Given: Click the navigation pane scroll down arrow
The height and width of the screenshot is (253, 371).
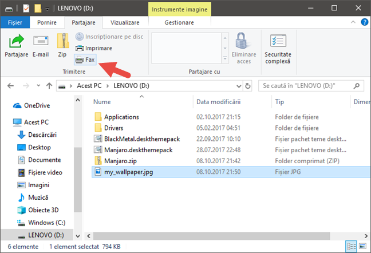Looking at the screenshot, I should [x=78, y=236].
